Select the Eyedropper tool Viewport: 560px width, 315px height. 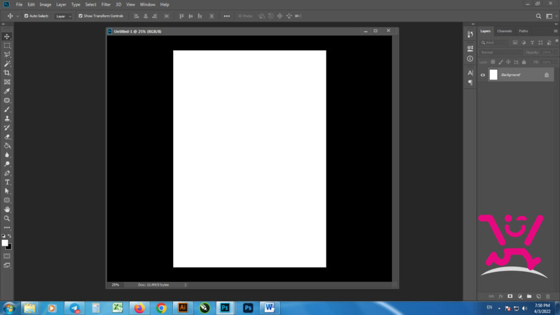pyautogui.click(x=7, y=91)
